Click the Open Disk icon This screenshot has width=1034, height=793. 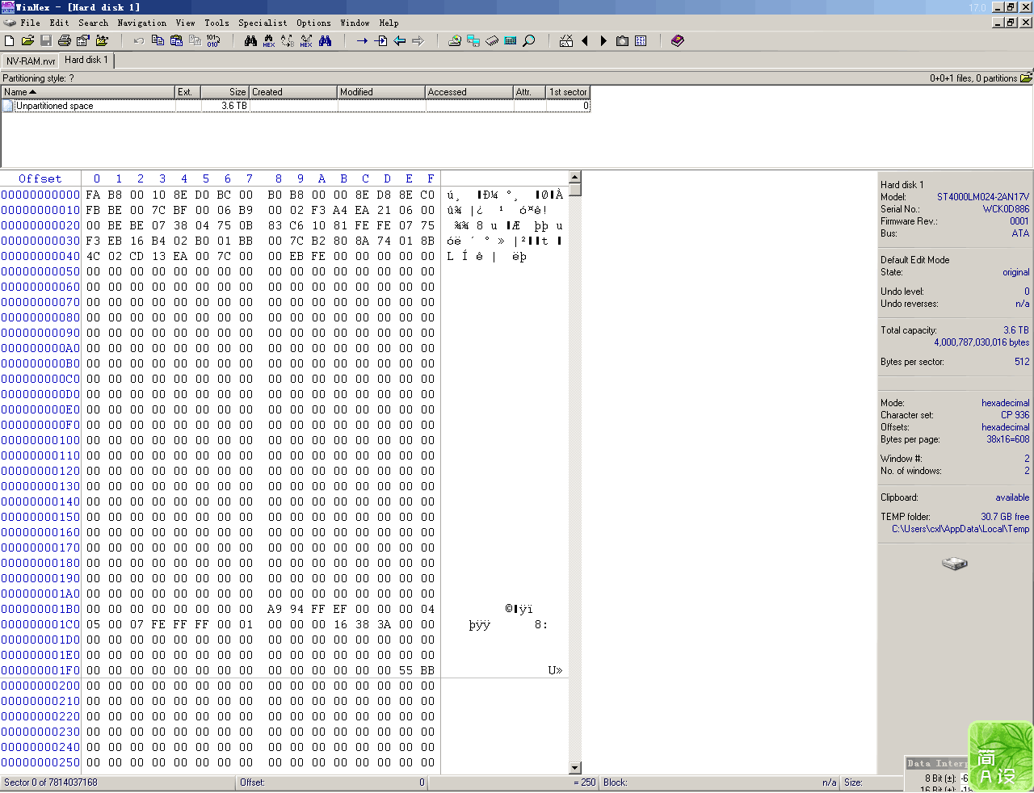(455, 40)
